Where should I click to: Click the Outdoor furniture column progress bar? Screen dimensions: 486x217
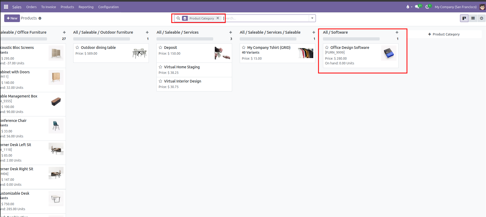[102, 39]
